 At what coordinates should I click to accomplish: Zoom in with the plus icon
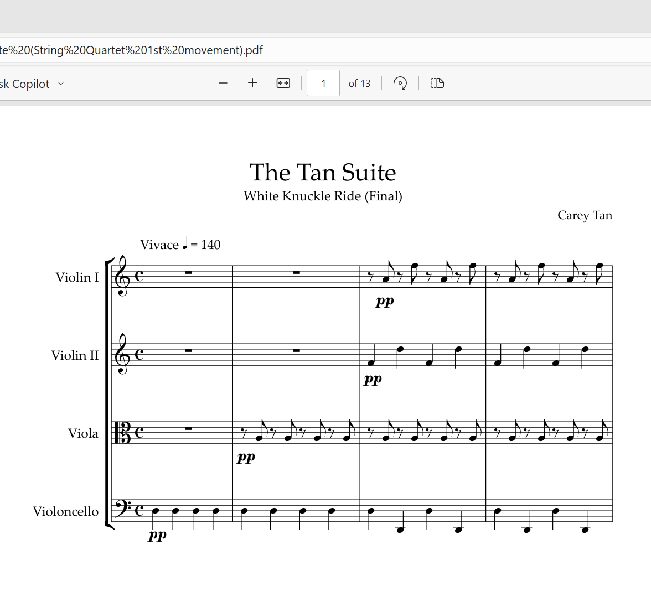point(252,84)
